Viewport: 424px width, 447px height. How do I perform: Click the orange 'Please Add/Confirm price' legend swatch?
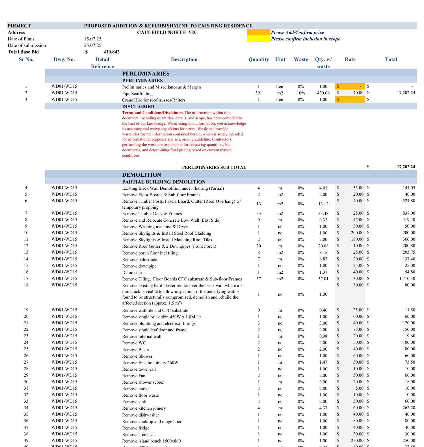click(x=258, y=32)
